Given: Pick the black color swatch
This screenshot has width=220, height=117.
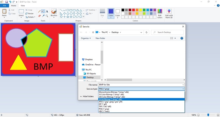Looking at the screenshot, I should point(123,10).
